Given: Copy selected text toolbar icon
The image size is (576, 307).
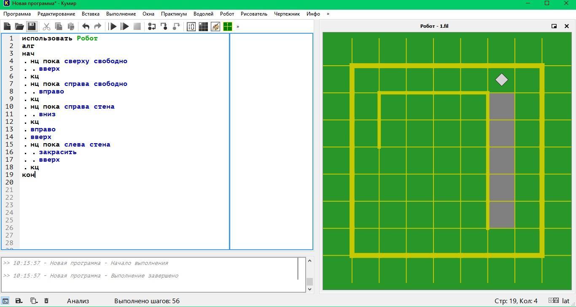Looking at the screenshot, I should pyautogui.click(x=59, y=27).
